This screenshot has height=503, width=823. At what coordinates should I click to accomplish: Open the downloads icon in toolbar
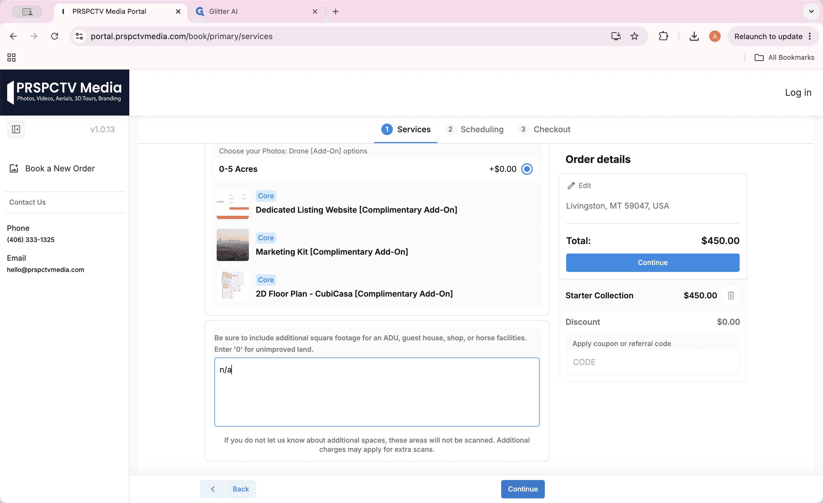694,36
